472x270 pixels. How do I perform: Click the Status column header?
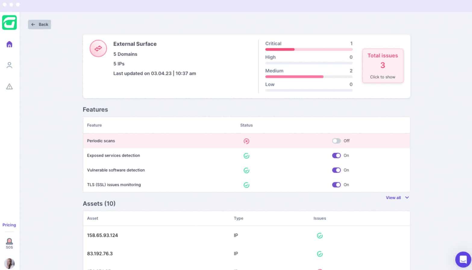pos(246,125)
